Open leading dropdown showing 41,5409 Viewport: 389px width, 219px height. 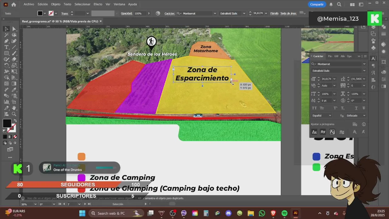364,79
